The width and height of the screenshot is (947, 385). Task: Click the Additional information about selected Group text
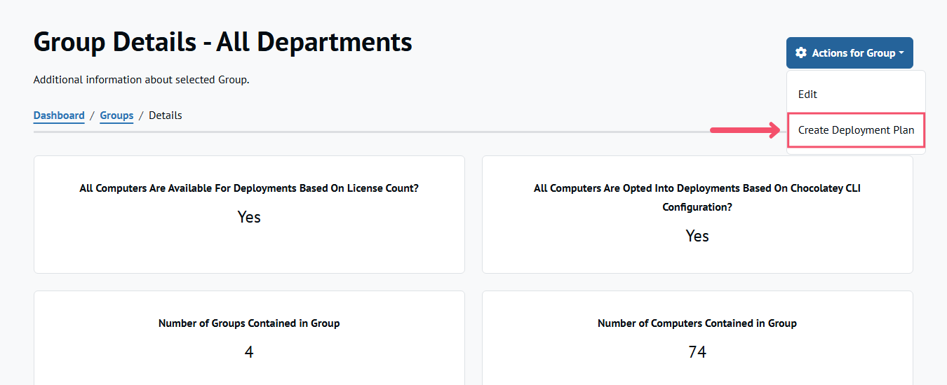pyautogui.click(x=142, y=80)
